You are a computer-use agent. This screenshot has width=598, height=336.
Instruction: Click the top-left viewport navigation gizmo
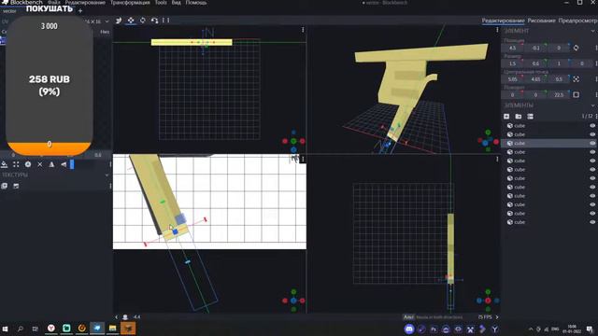click(293, 141)
